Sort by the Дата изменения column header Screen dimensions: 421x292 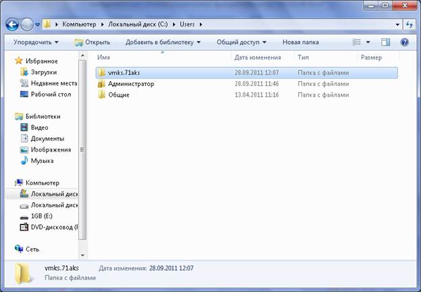pos(257,57)
